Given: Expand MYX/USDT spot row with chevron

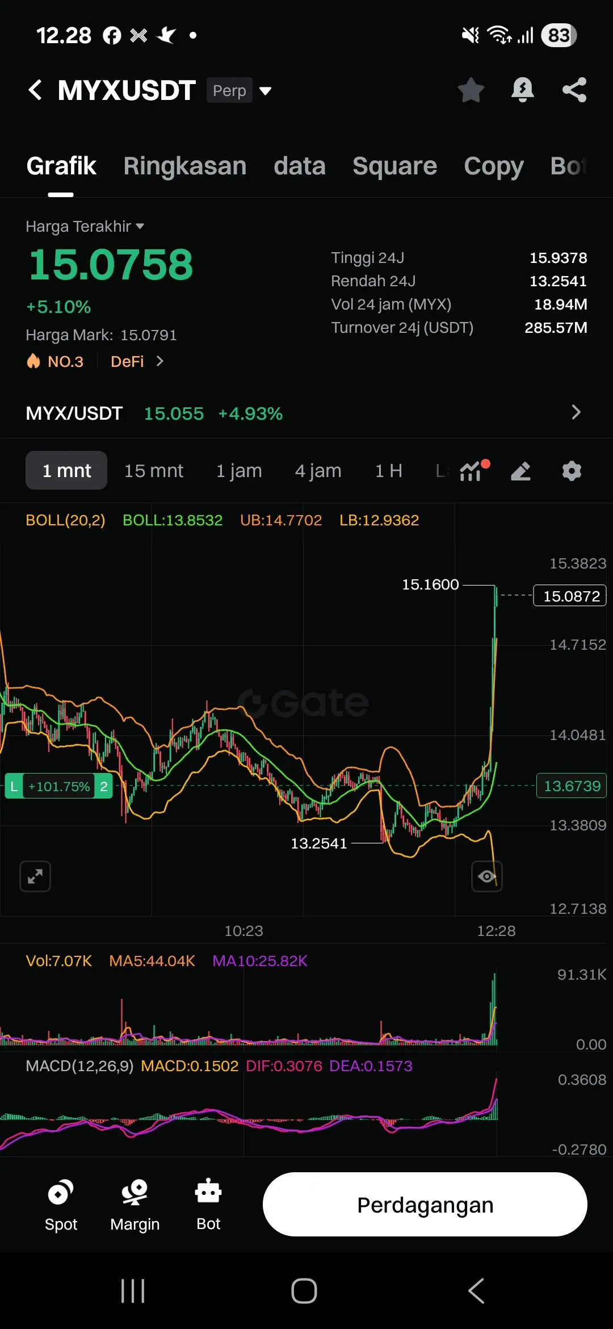Looking at the screenshot, I should pyautogui.click(x=576, y=412).
